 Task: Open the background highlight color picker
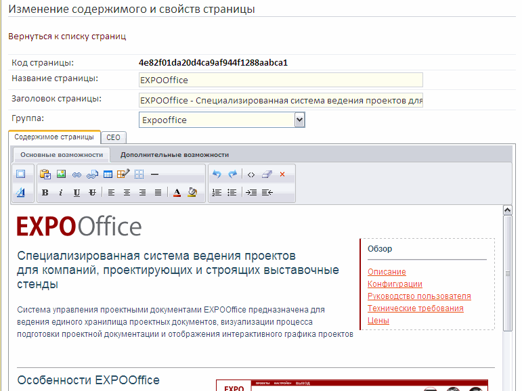pyautogui.click(x=192, y=192)
